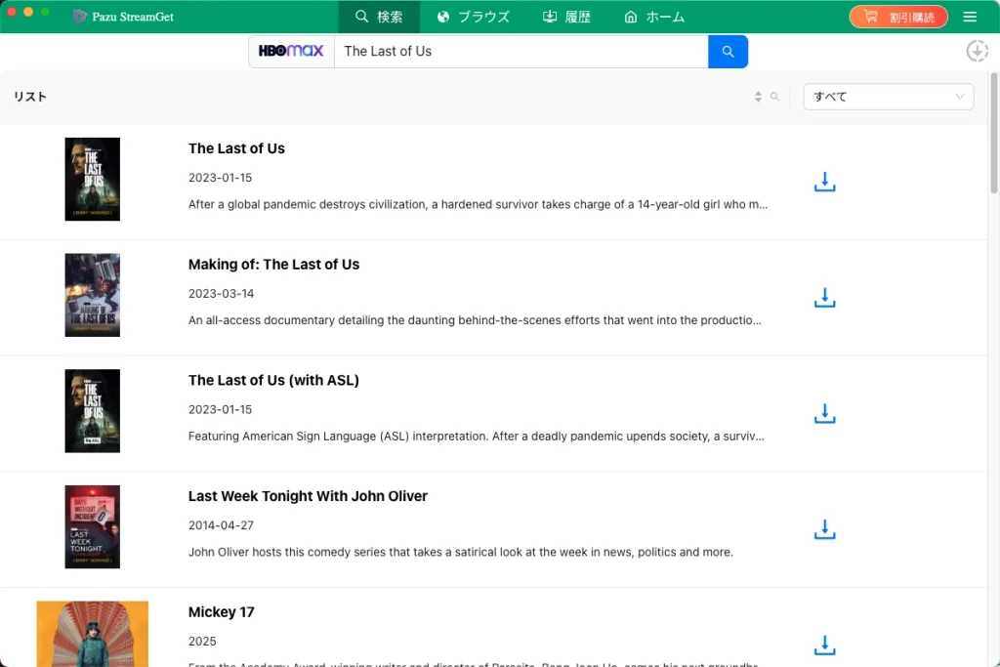Click title Last Week Tonight With John Oliver
The image size is (1000, 667).
(x=308, y=496)
